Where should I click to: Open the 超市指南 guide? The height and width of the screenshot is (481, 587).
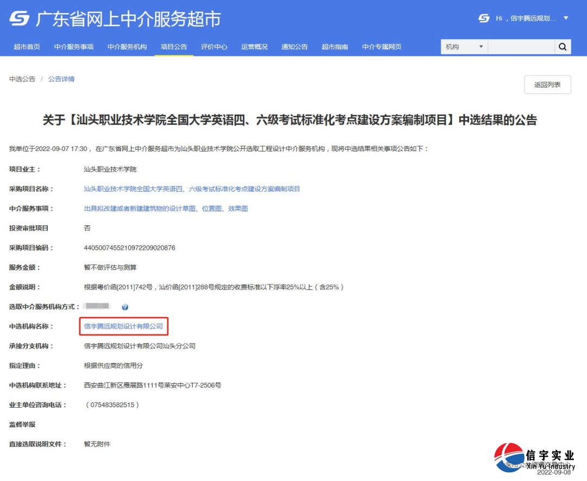tap(334, 47)
